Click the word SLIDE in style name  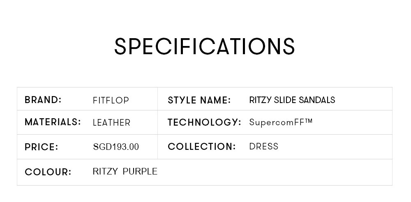point(285,100)
